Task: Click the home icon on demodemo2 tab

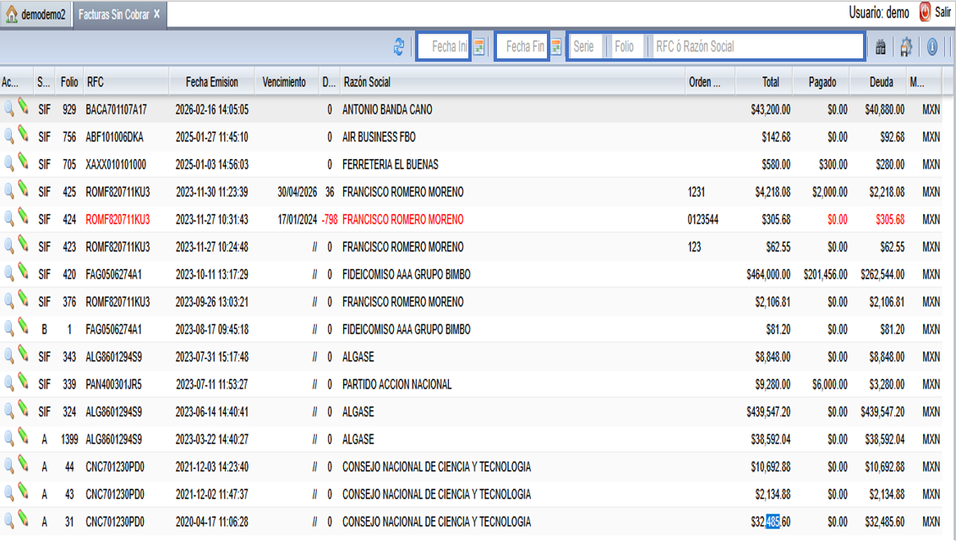Action: coord(12,14)
